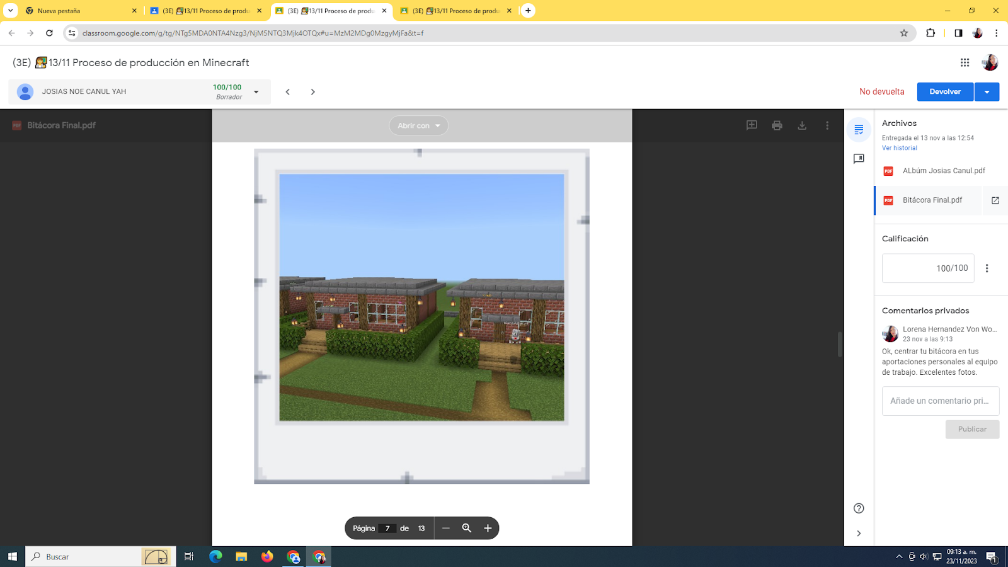Open a new browser tab

tap(528, 11)
